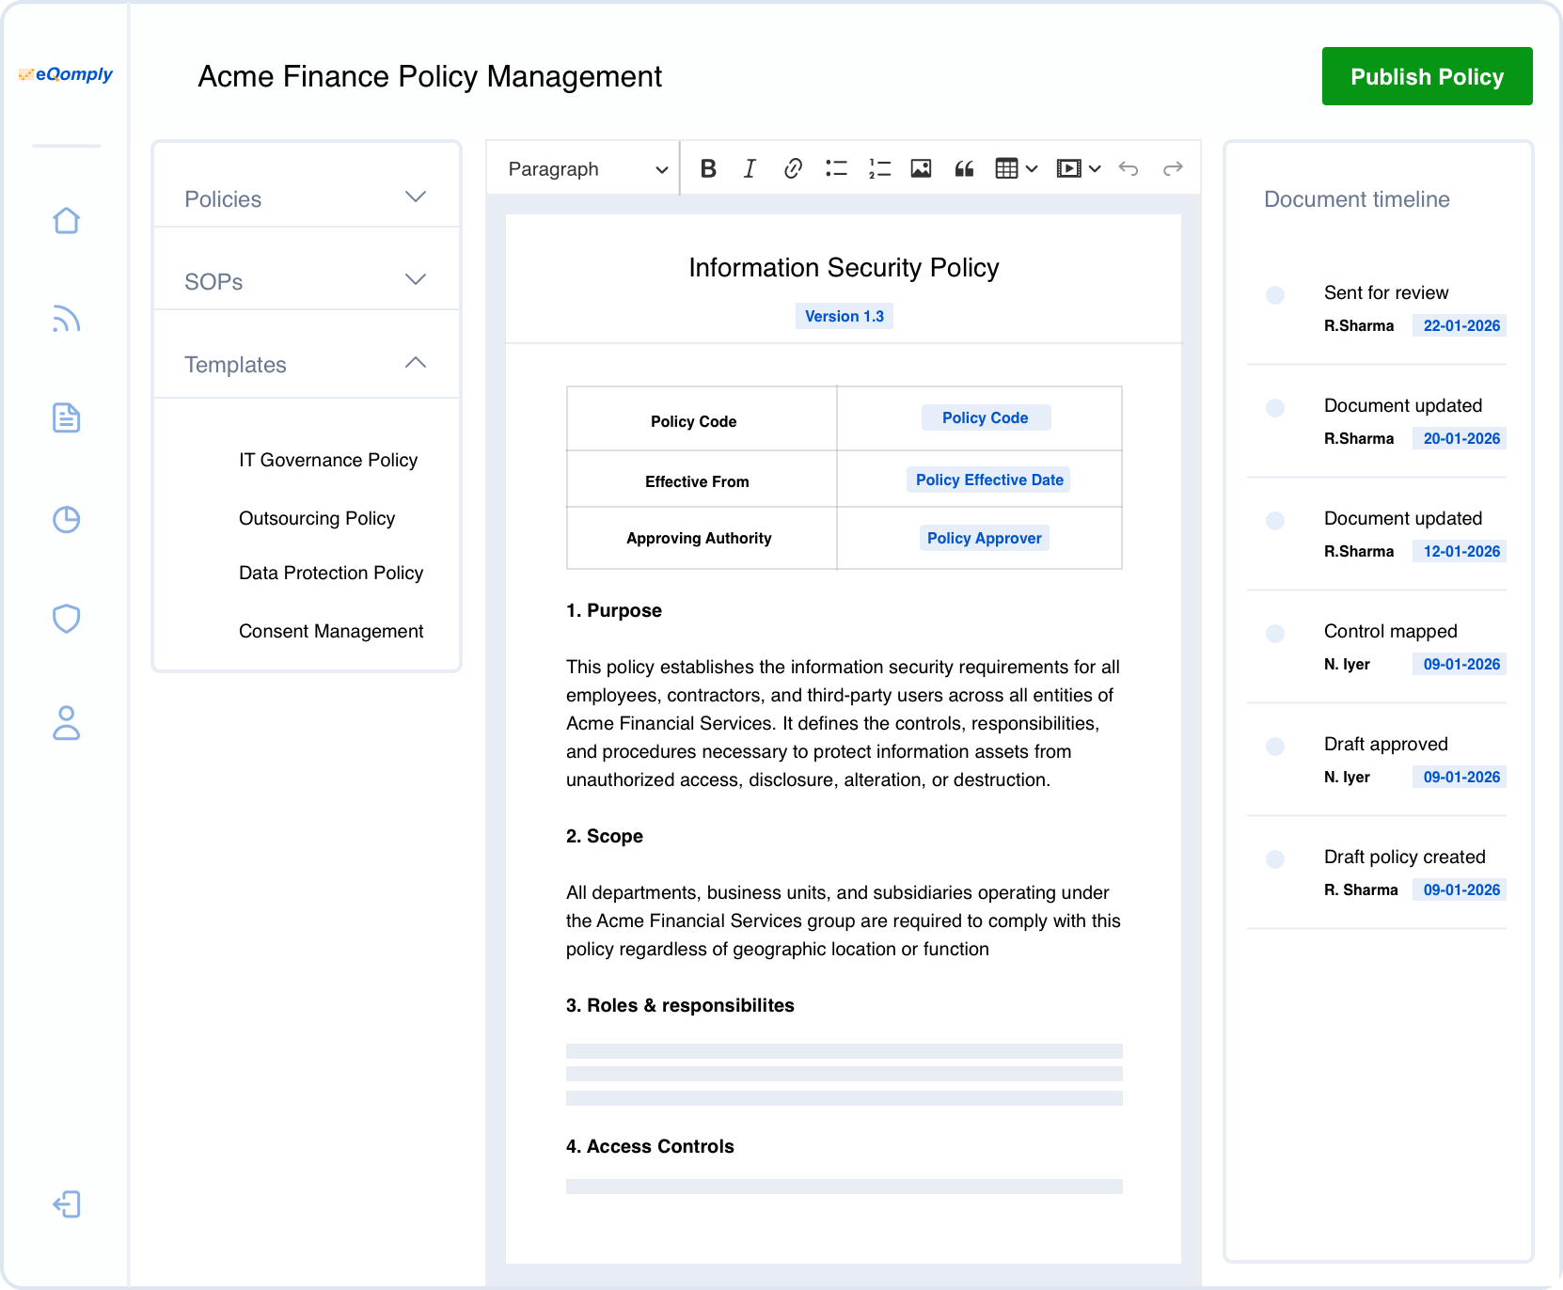1563x1290 pixels.
Task: Select the Data Protection Policy template
Action: (x=331, y=573)
